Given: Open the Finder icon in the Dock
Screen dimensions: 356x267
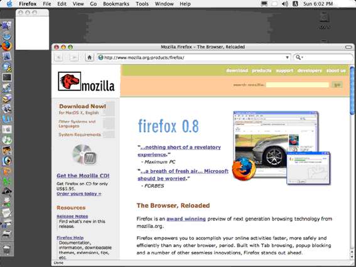Looking at the screenshot, I should pos(7,25).
